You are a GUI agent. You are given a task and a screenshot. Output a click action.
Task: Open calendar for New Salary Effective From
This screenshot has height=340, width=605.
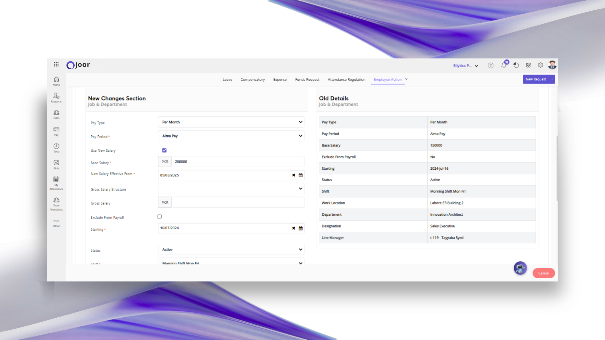301,175
